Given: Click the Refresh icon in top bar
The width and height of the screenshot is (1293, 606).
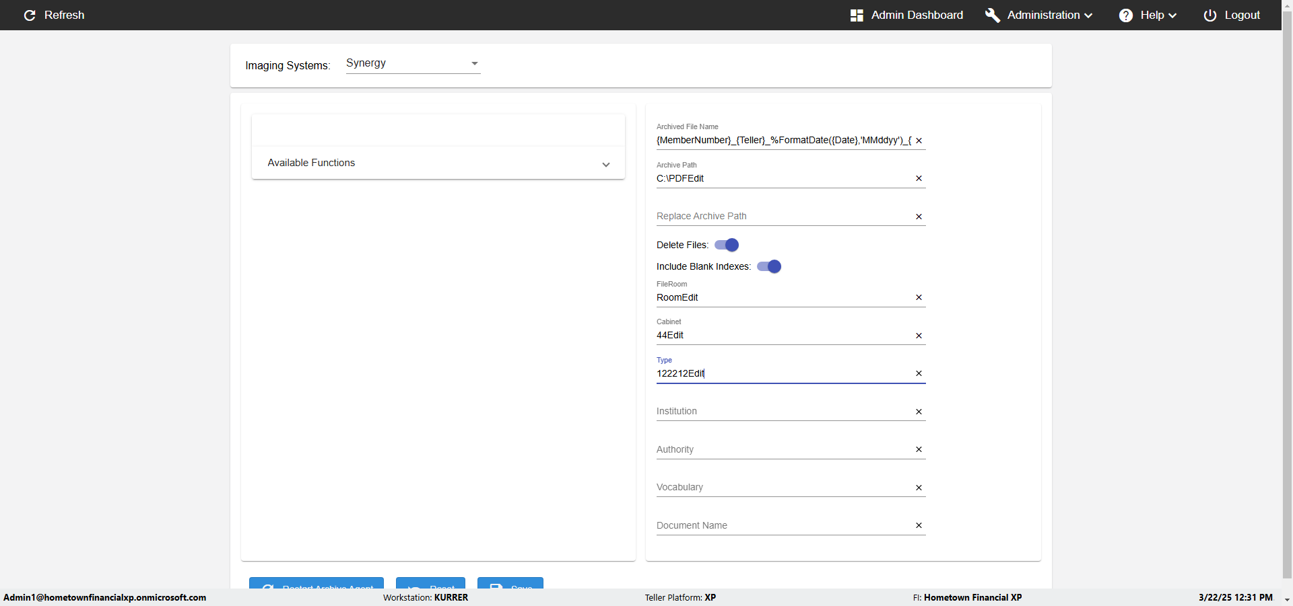Looking at the screenshot, I should click(30, 15).
